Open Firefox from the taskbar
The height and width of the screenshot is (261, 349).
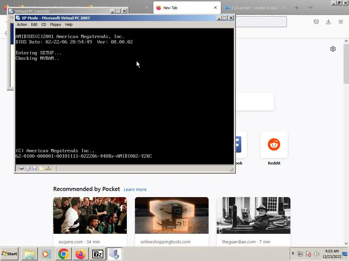coord(80,254)
